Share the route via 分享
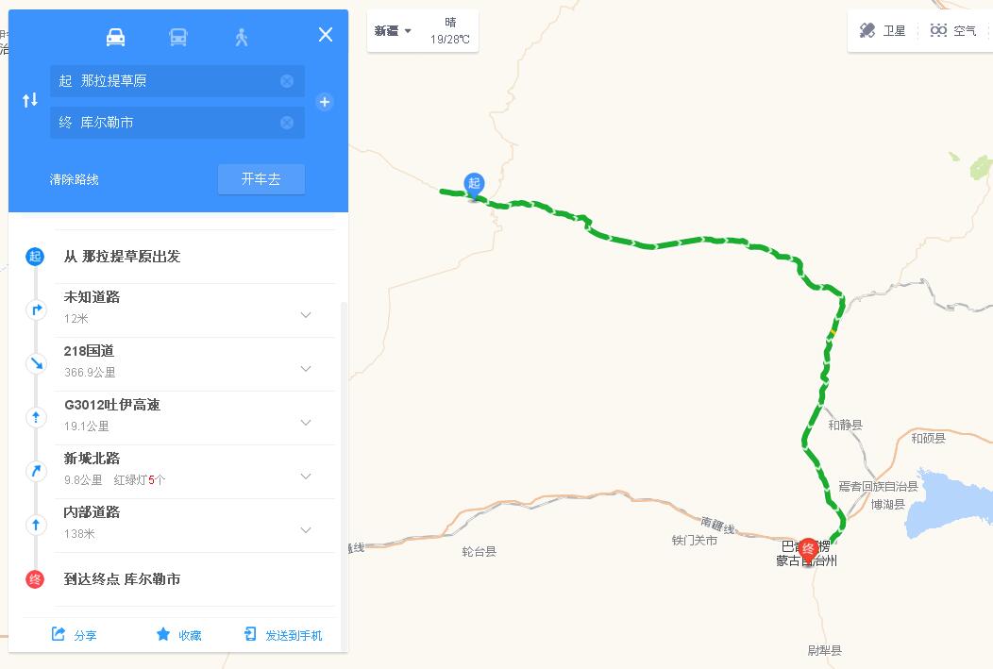The height and width of the screenshot is (669, 993). click(x=74, y=635)
